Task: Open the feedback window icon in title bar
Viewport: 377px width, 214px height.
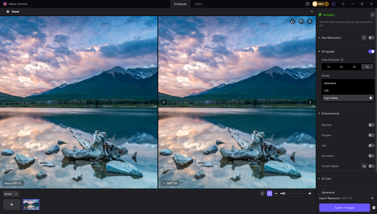Action: pyautogui.click(x=307, y=4)
